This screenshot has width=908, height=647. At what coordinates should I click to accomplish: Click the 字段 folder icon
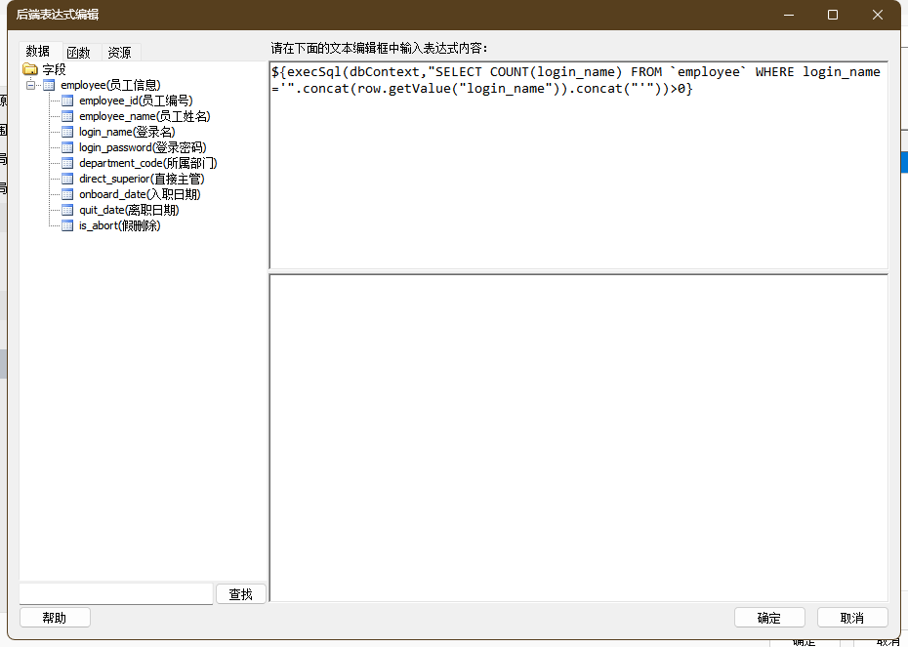pos(30,69)
